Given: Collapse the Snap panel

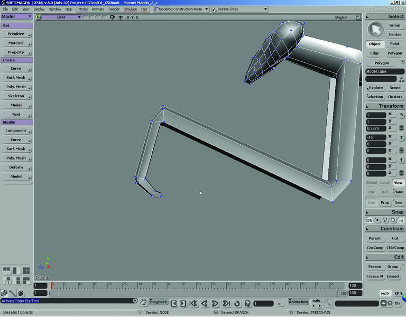Looking at the screenshot, I should coord(367,212).
